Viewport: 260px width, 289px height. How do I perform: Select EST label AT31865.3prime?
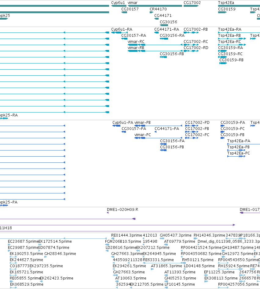pos(167,266)
